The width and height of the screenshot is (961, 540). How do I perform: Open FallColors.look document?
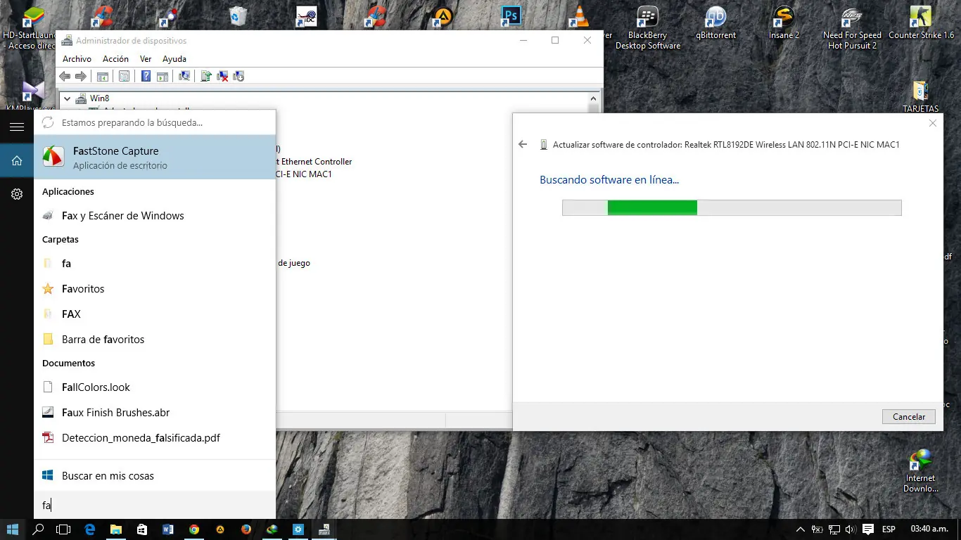tap(155, 387)
